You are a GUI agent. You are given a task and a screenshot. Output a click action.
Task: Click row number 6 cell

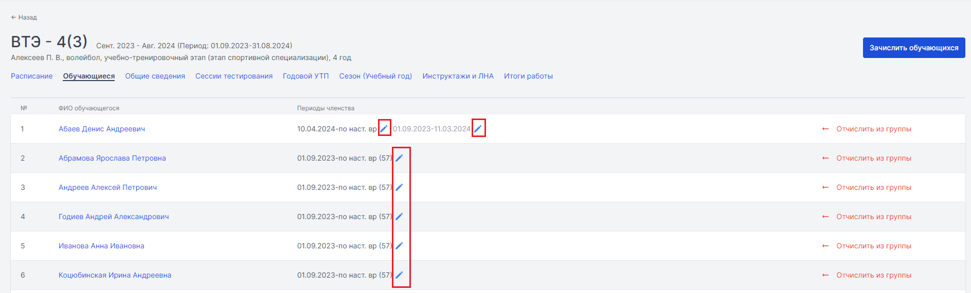click(23, 275)
